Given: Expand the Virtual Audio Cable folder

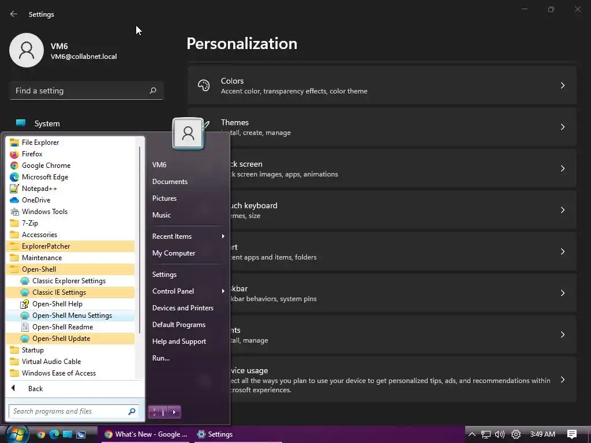Looking at the screenshot, I should point(70,362).
